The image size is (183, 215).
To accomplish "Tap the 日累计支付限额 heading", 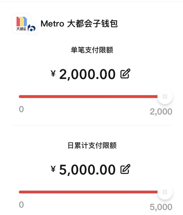I will pyautogui.click(x=92, y=145).
